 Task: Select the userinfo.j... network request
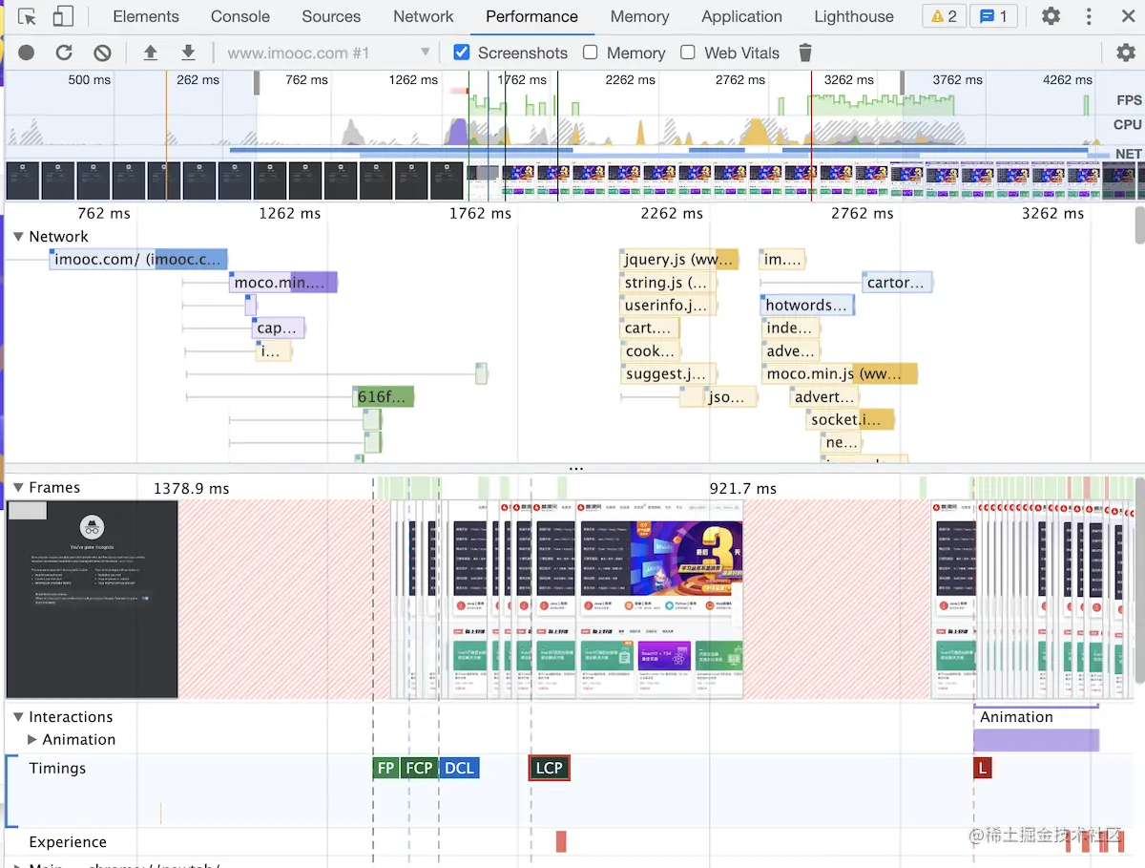tap(668, 305)
